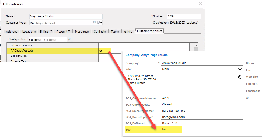Click the ZCJ_EABranch field Branch 102
Screen dimensions: 262x137
click(x=202, y=123)
